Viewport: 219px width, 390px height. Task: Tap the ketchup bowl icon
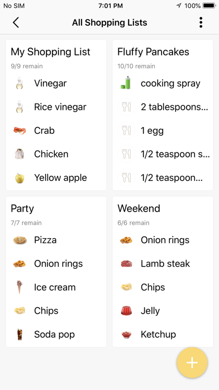point(126,335)
